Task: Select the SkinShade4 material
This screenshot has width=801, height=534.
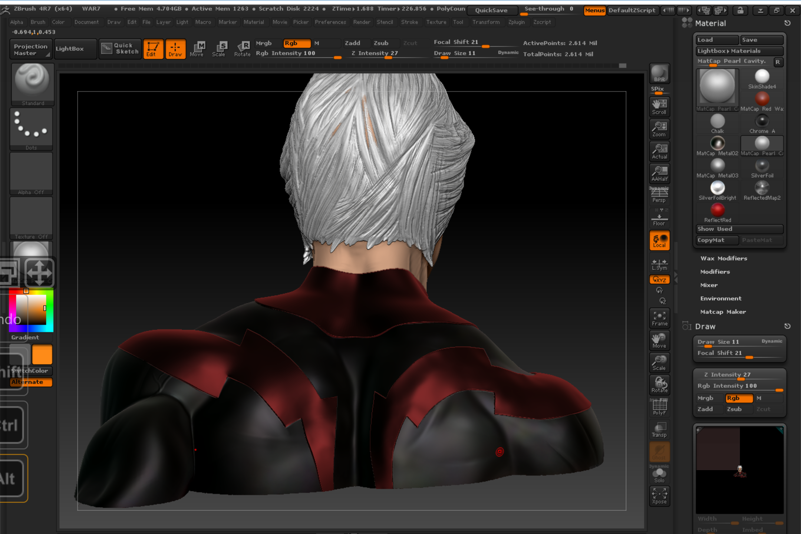Action: [x=762, y=79]
